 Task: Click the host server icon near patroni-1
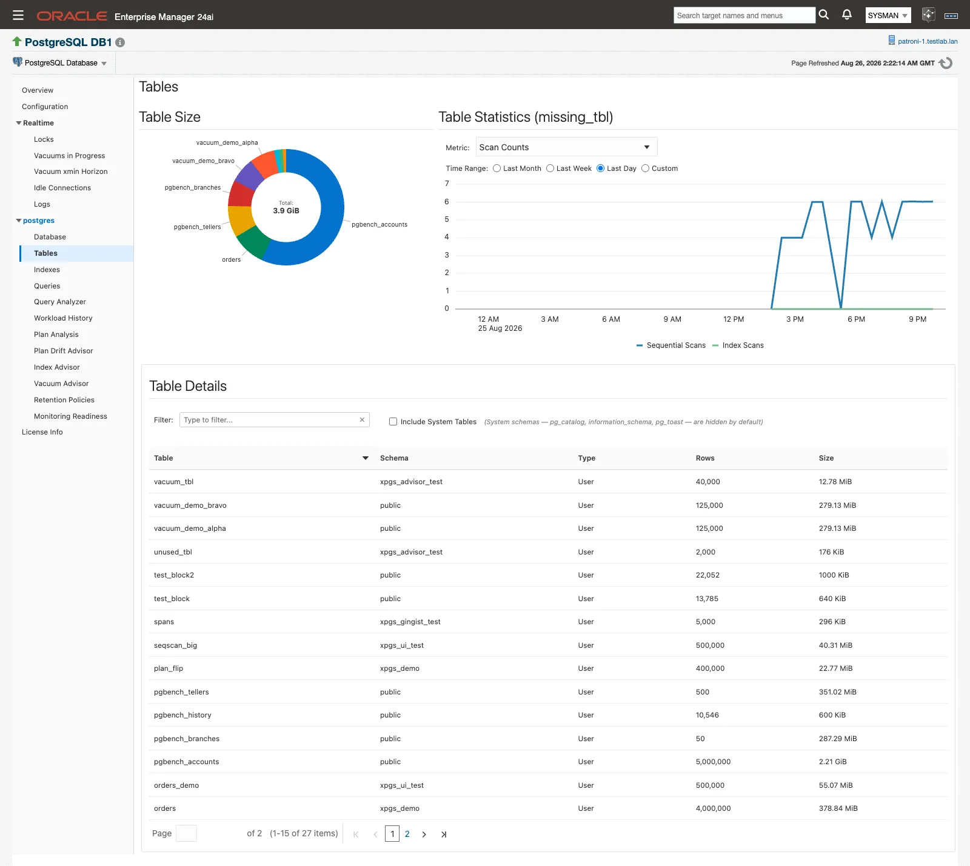coord(892,41)
